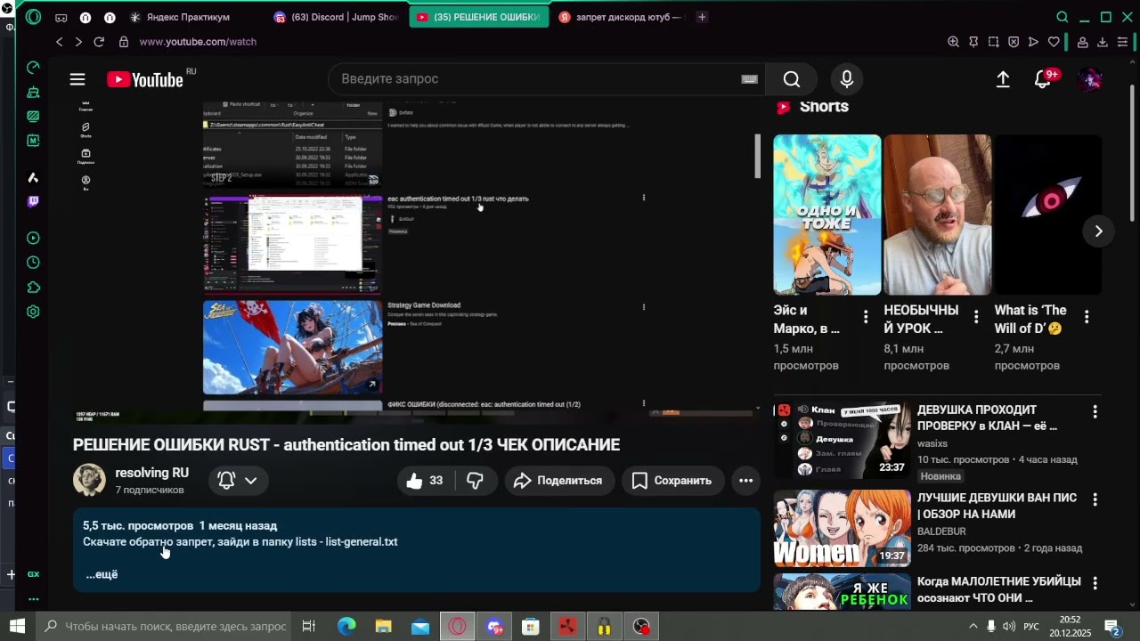Click the address bar URL youtube.com/watch
Image resolution: width=1140 pixels, height=641 pixels.
pyautogui.click(x=198, y=42)
